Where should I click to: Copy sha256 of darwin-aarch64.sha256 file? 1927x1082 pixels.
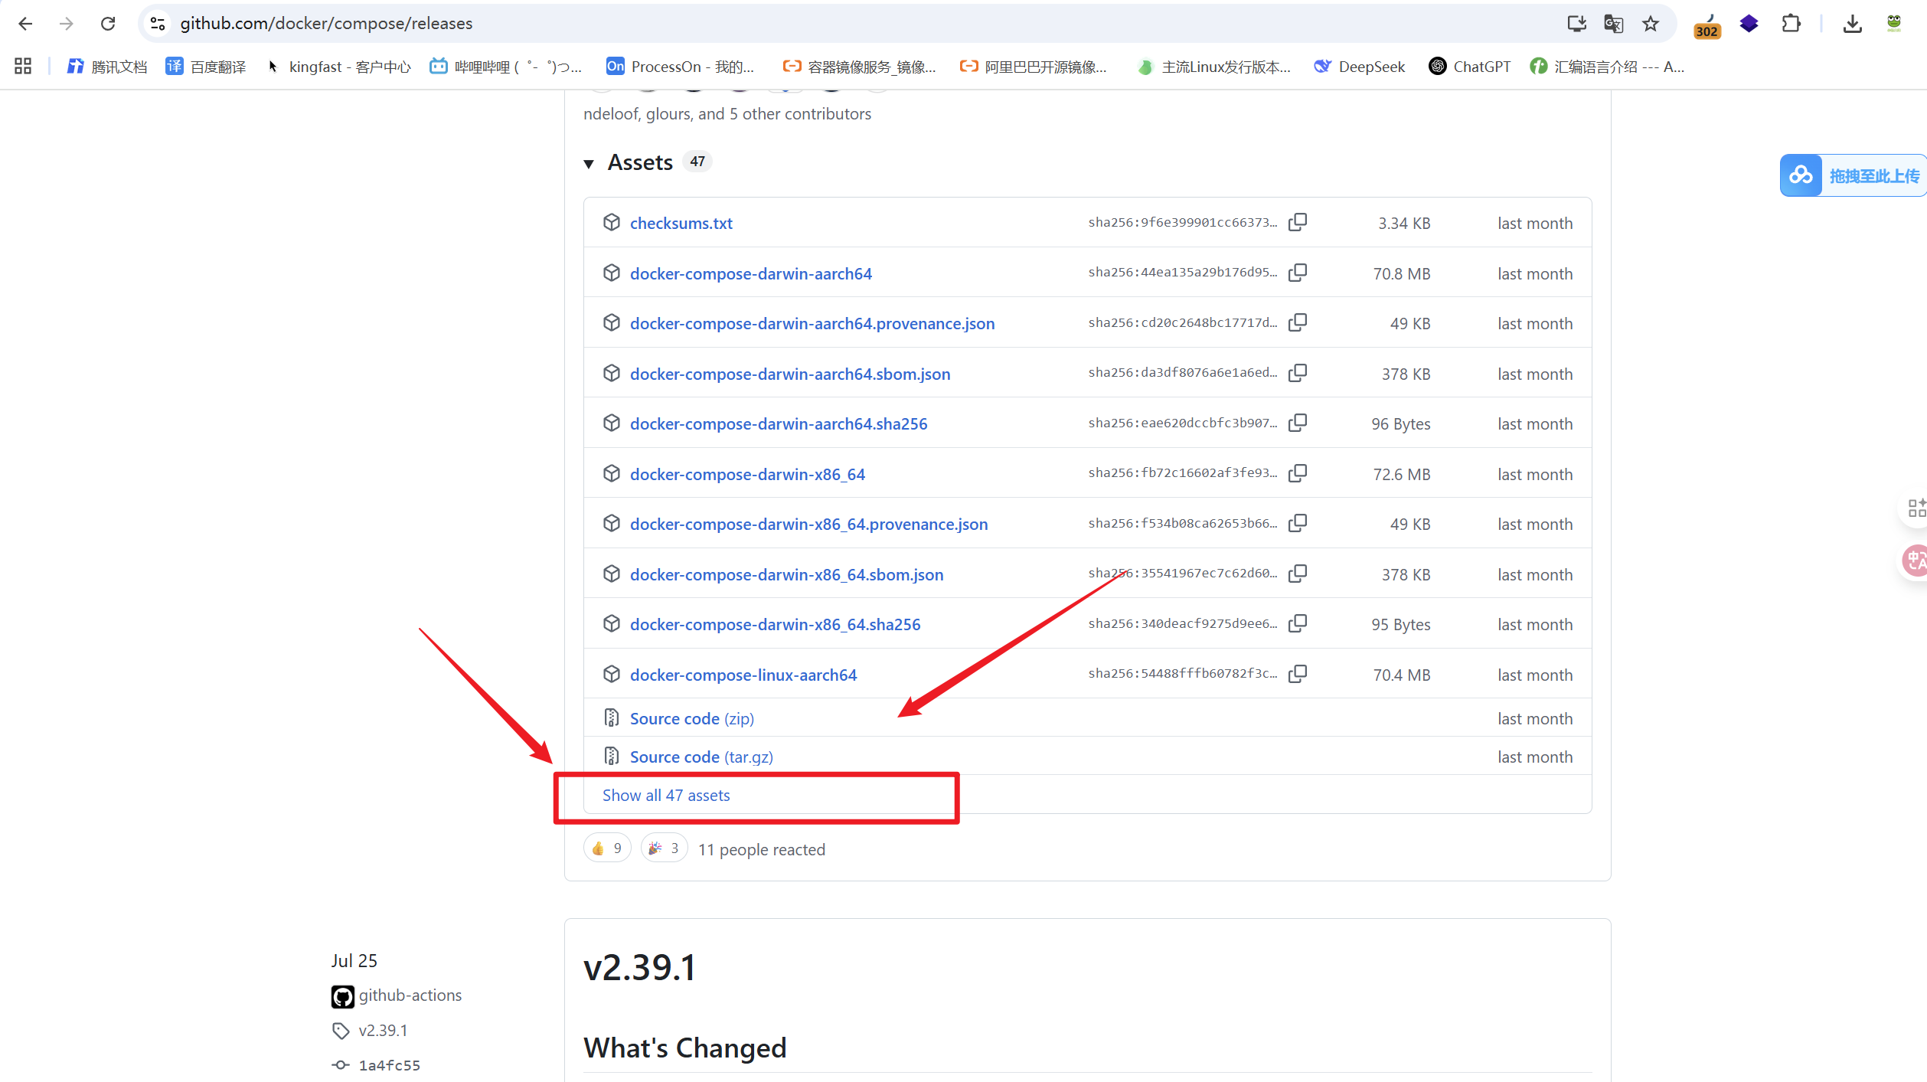pyautogui.click(x=1298, y=423)
